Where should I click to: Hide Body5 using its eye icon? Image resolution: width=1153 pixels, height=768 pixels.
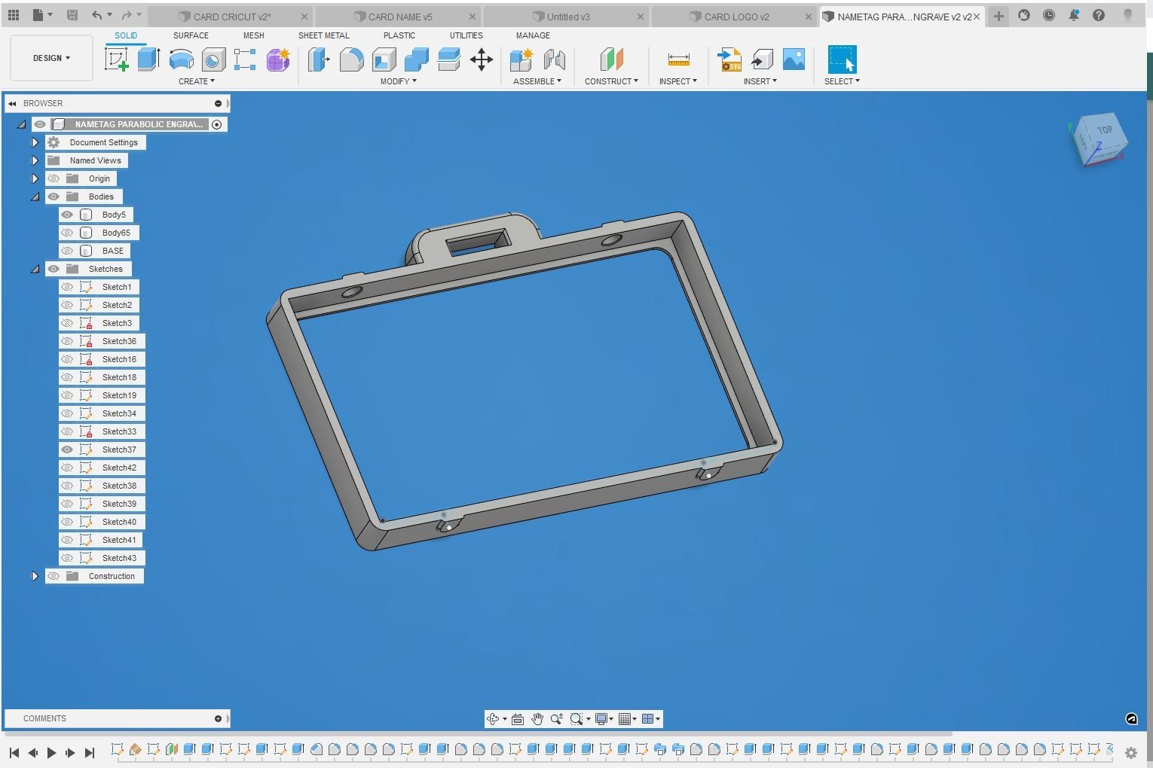tap(67, 215)
